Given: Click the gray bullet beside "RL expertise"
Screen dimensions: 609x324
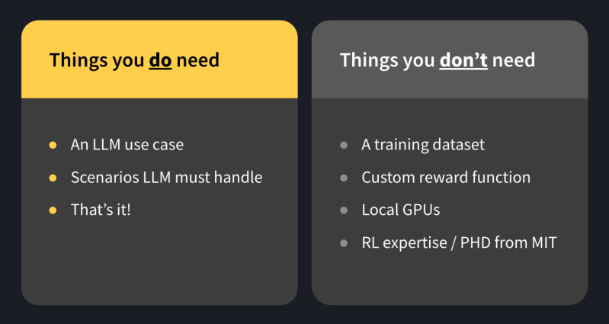Looking at the screenshot, I should (x=344, y=243).
